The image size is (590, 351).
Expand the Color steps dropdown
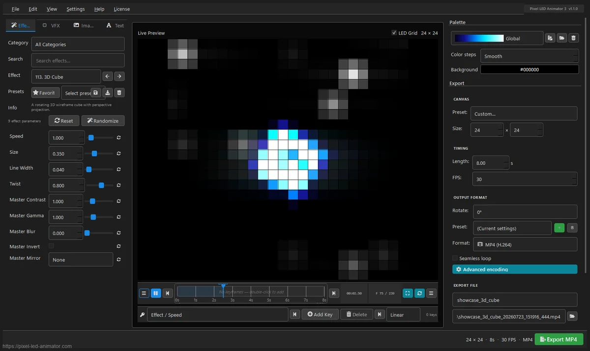tap(530, 56)
